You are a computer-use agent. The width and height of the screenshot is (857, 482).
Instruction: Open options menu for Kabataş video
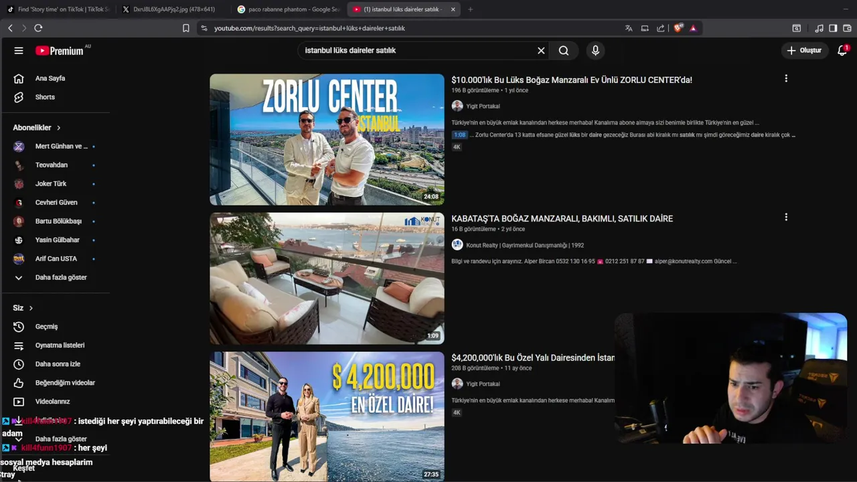coord(786,217)
